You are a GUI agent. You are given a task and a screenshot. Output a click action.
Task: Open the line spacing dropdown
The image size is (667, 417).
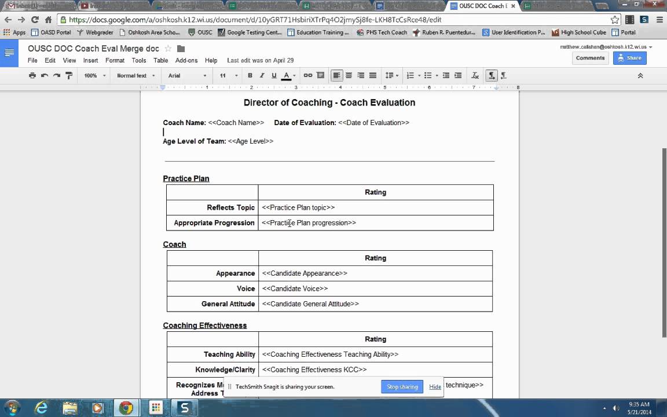pyautogui.click(x=391, y=75)
